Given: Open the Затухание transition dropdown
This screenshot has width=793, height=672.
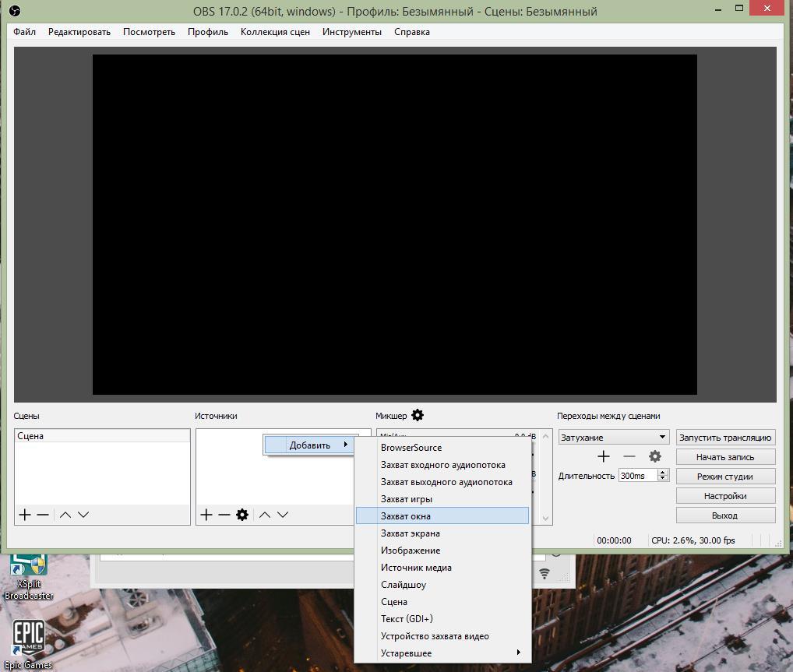Looking at the screenshot, I should pos(613,438).
